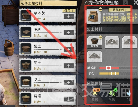Add 黏土 using its plus button

69,49
